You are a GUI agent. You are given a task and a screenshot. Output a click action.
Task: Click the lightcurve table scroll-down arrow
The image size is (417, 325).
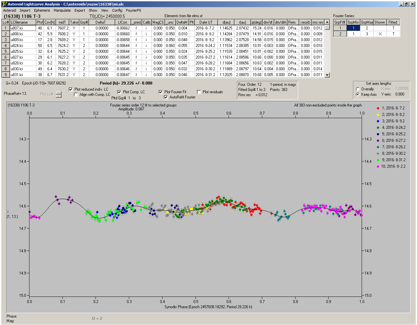tap(327, 75)
